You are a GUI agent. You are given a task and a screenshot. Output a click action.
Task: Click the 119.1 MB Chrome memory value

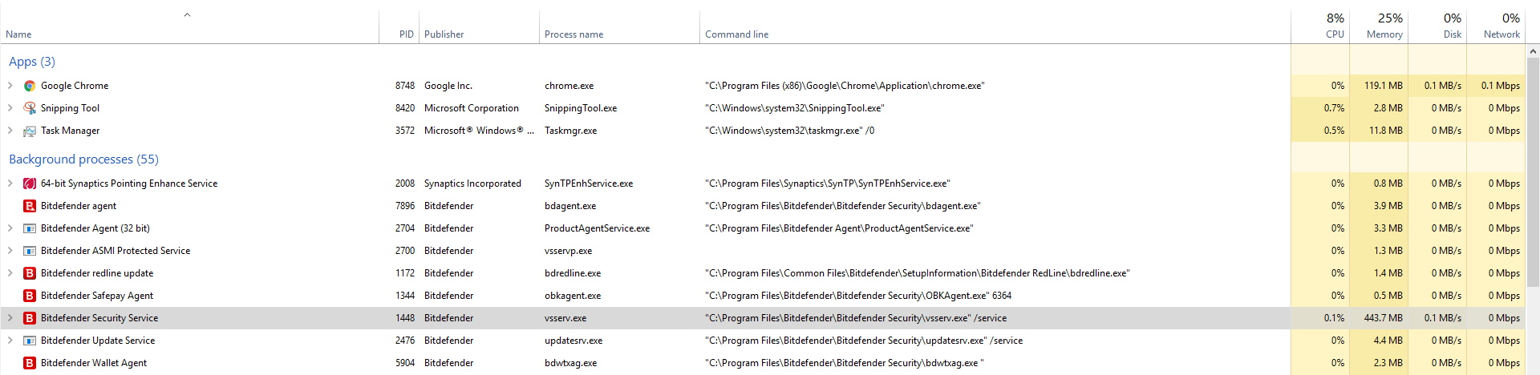[1384, 86]
